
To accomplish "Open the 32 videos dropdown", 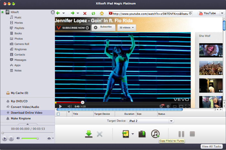I will 126,28.
